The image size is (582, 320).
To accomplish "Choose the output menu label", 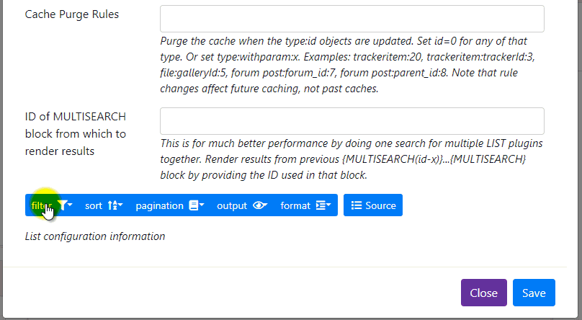I will (232, 205).
